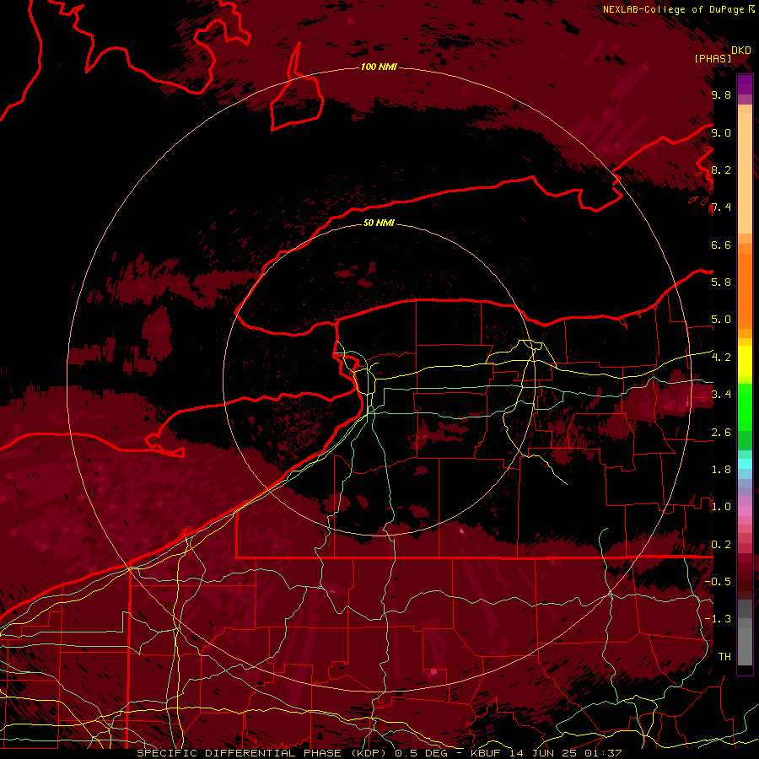The image size is (759, 759).
Task: Click the 50 NMI range ring label
Action: pyautogui.click(x=379, y=223)
